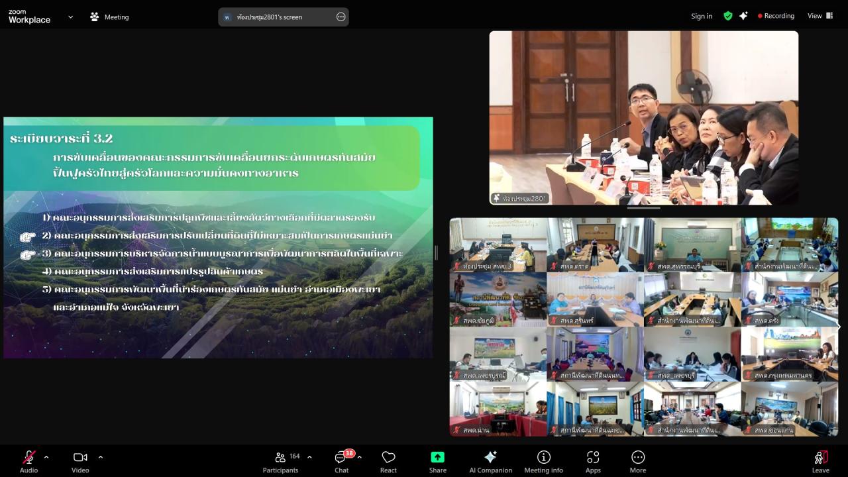848x477 pixels.
Task: Open Chat with 38 unread messages
Action: (x=341, y=460)
